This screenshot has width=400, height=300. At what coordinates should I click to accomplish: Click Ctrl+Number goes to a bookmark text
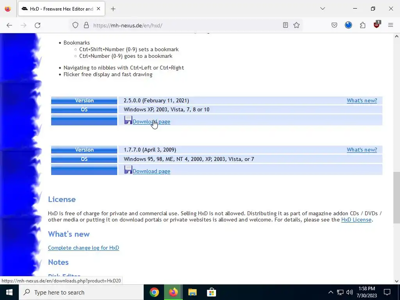(126, 56)
